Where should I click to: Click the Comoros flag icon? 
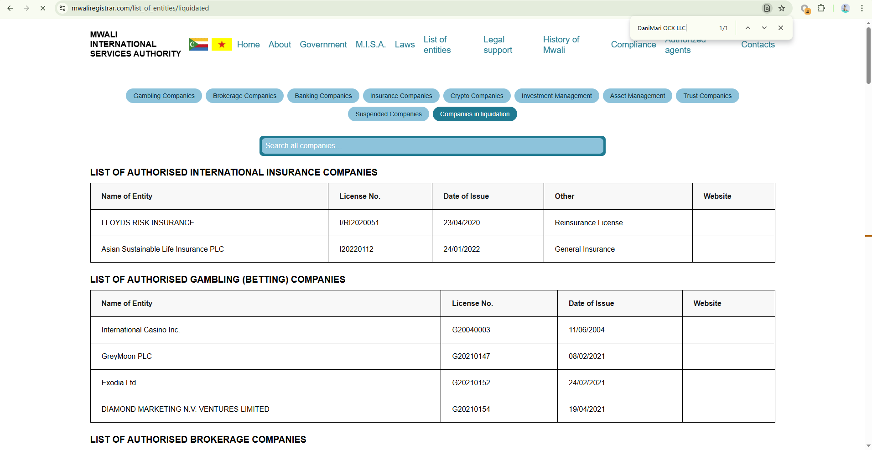pos(198,44)
